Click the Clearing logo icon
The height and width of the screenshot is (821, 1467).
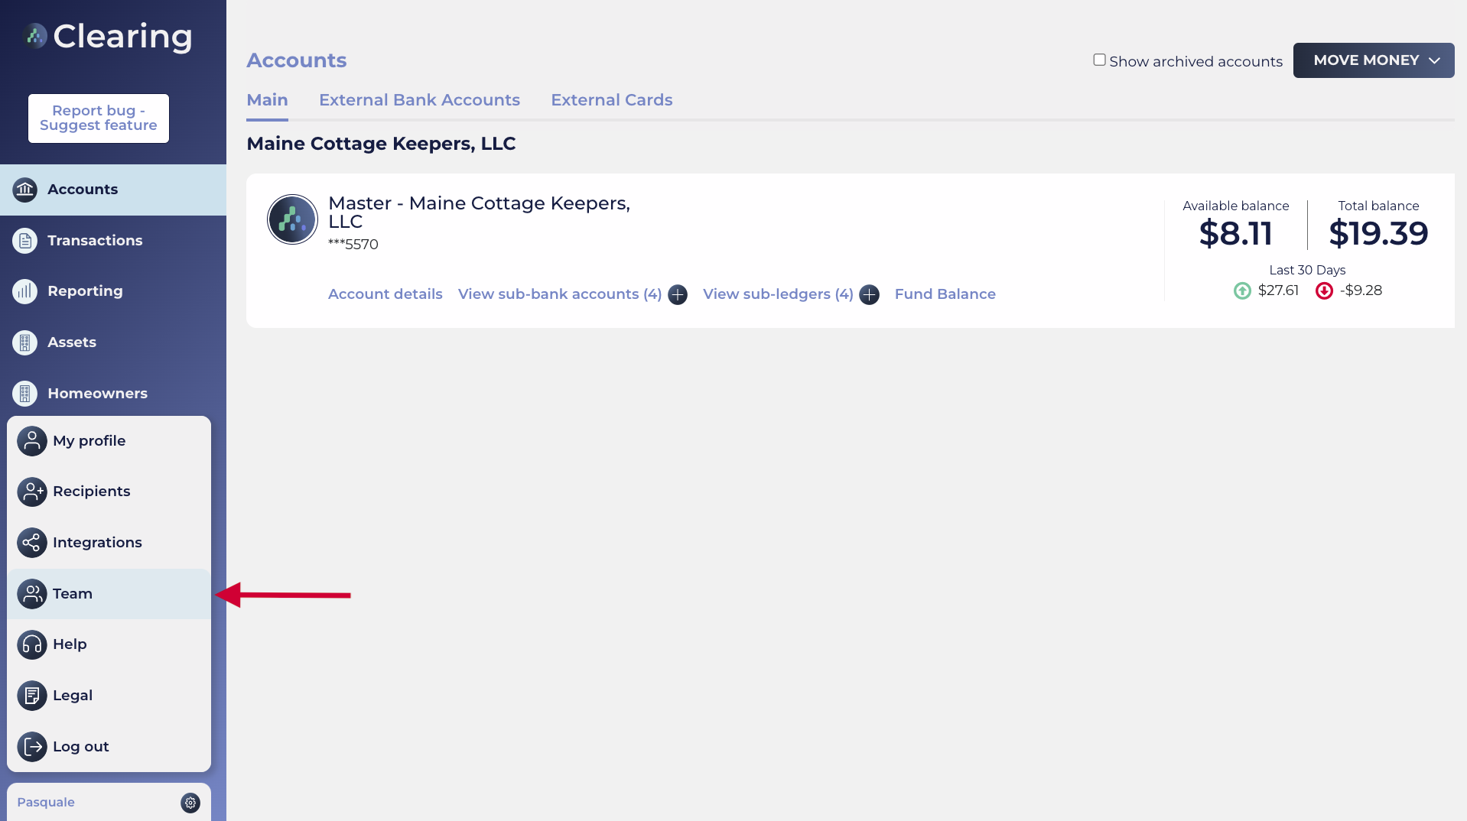tap(34, 36)
